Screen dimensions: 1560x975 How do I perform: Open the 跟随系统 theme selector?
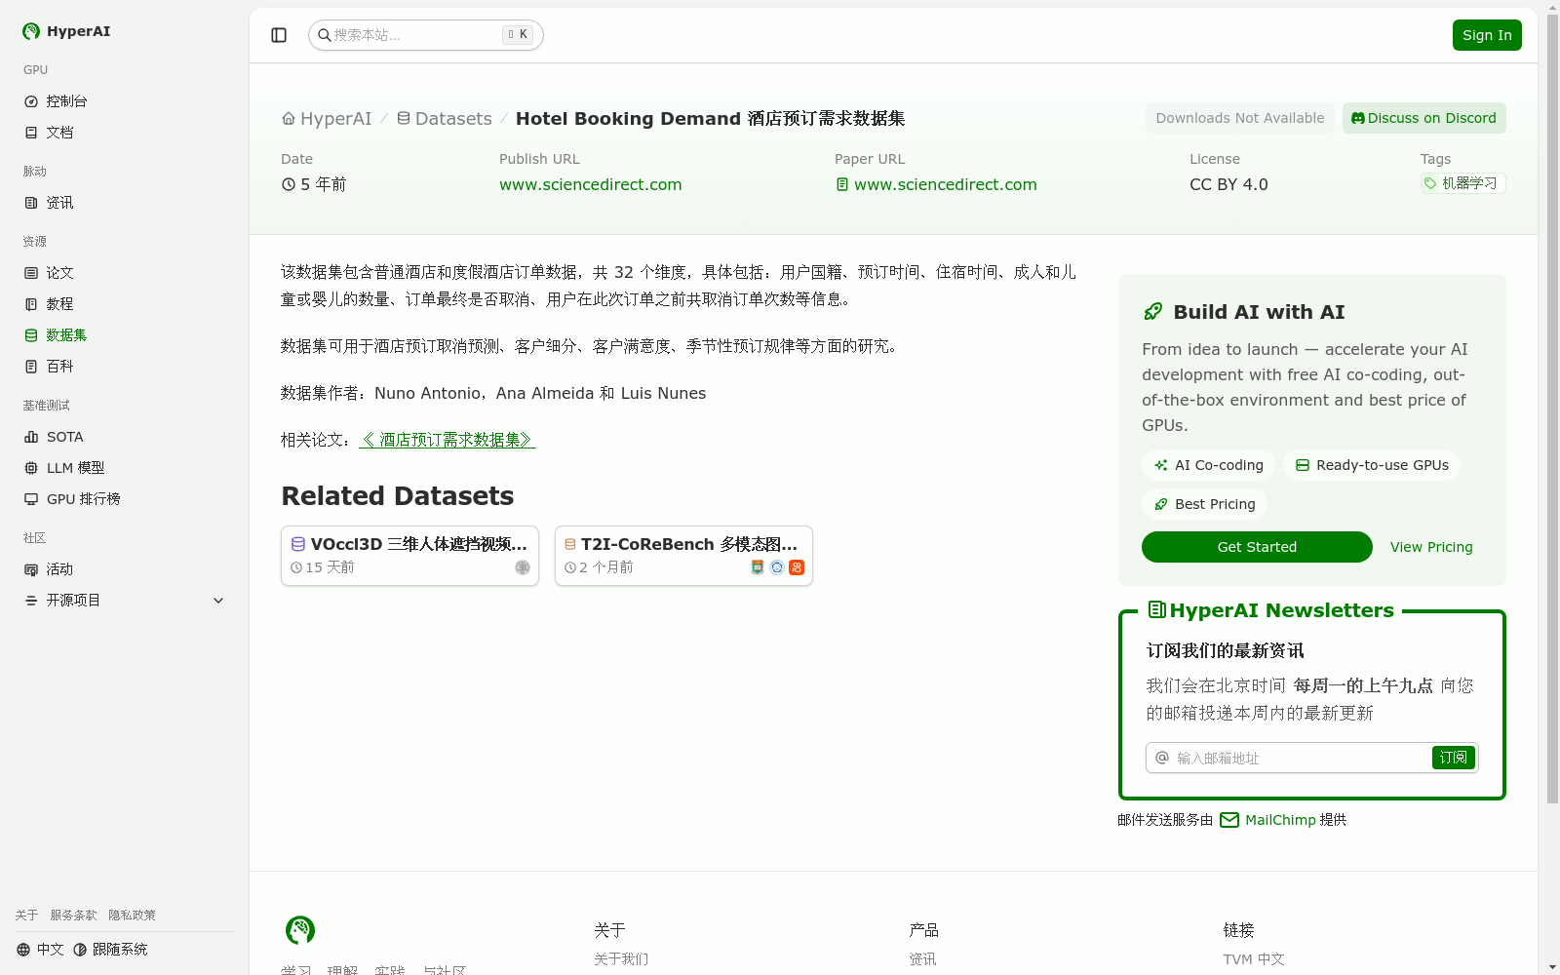[x=110, y=950]
